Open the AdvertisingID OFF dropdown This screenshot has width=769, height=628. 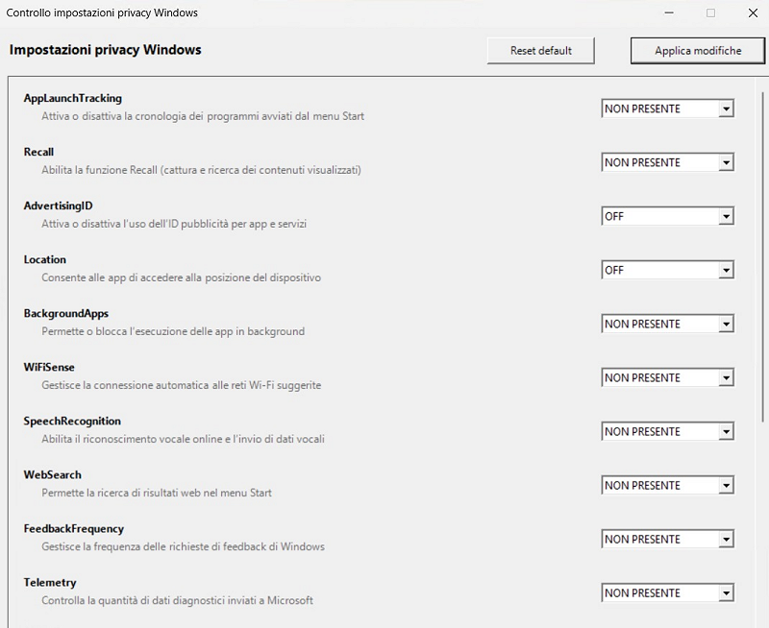coord(667,217)
